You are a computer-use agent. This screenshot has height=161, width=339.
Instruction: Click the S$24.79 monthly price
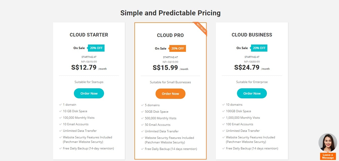point(247,67)
